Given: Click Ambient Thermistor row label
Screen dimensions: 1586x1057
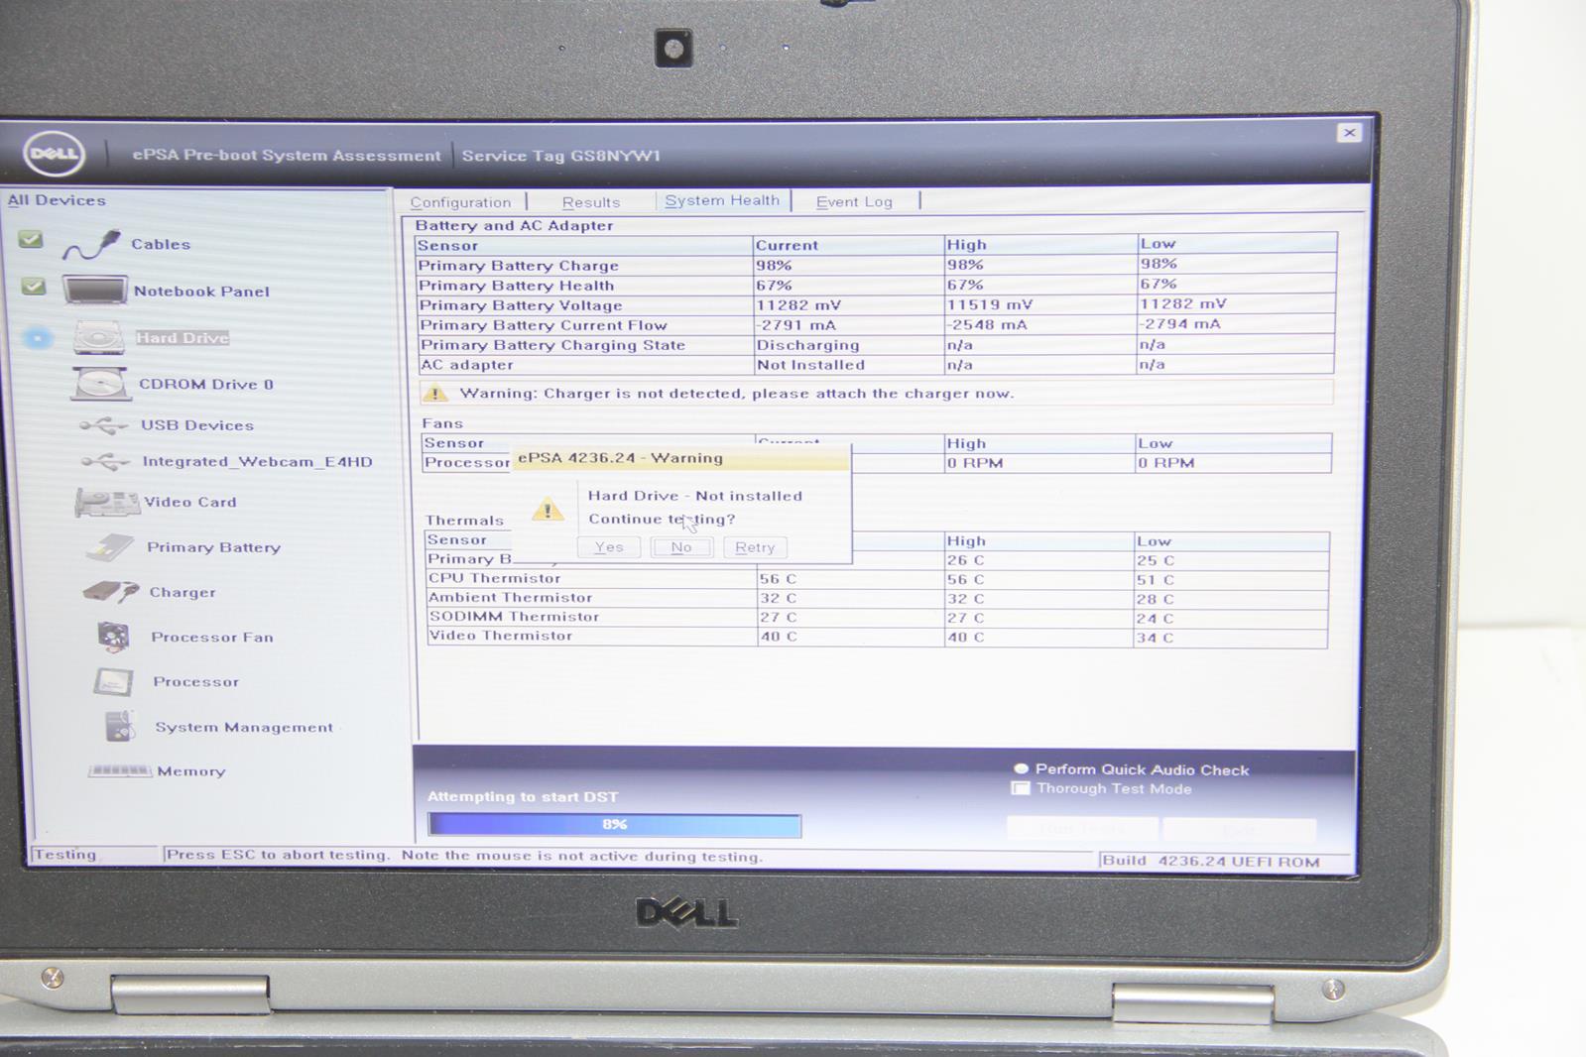Looking at the screenshot, I should click(510, 597).
